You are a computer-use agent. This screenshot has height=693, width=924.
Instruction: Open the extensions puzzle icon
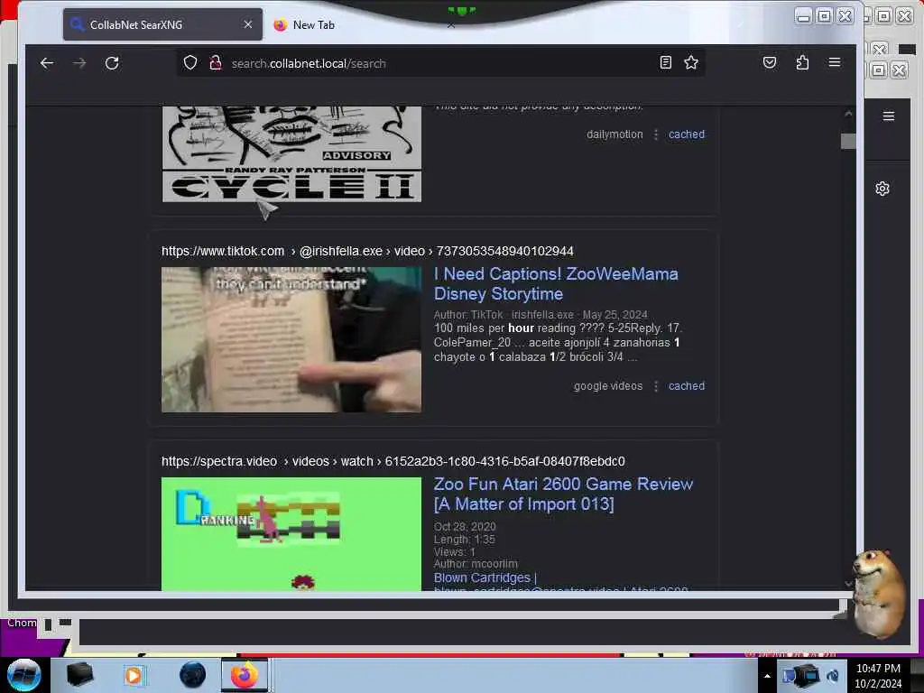802,62
